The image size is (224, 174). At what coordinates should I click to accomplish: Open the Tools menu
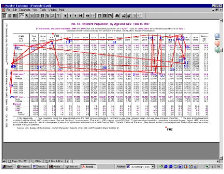click(43, 10)
